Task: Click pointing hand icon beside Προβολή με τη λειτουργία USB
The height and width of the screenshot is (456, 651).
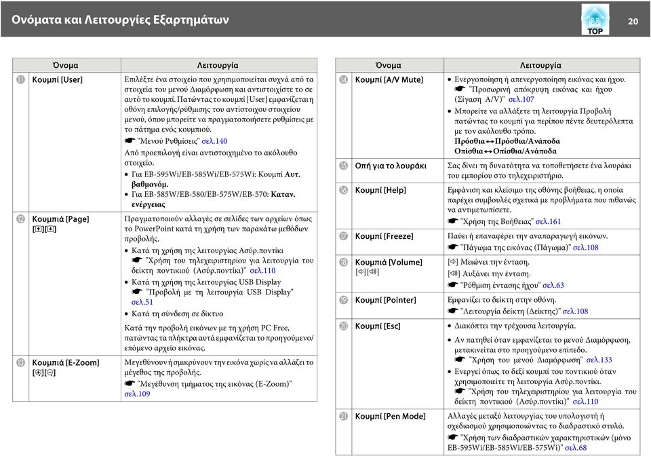Action: point(137,292)
